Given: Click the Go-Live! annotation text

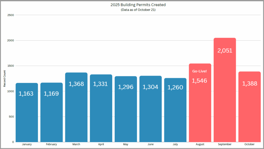Looking at the screenshot, I should click(x=200, y=71).
